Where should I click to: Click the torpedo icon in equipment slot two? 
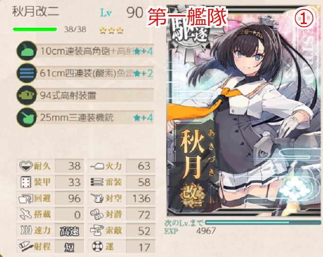26,73
